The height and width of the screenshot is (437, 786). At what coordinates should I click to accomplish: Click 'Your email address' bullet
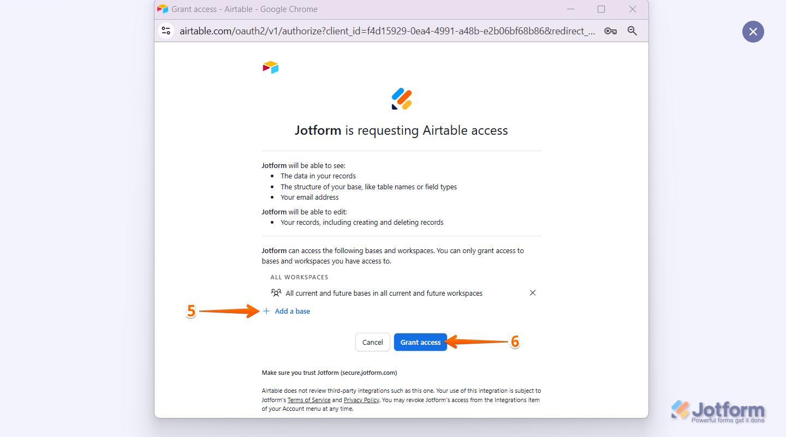pyautogui.click(x=309, y=197)
